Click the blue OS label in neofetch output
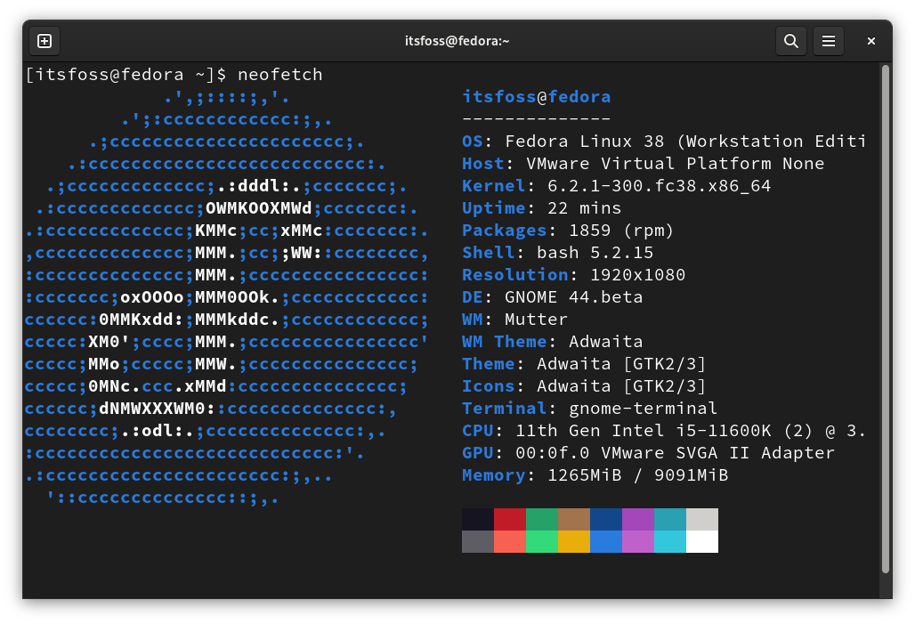This screenshot has width=915, height=624. [473, 141]
